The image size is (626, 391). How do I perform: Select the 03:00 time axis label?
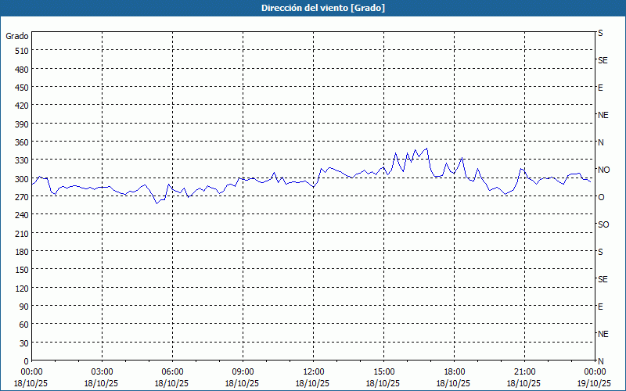(x=102, y=371)
